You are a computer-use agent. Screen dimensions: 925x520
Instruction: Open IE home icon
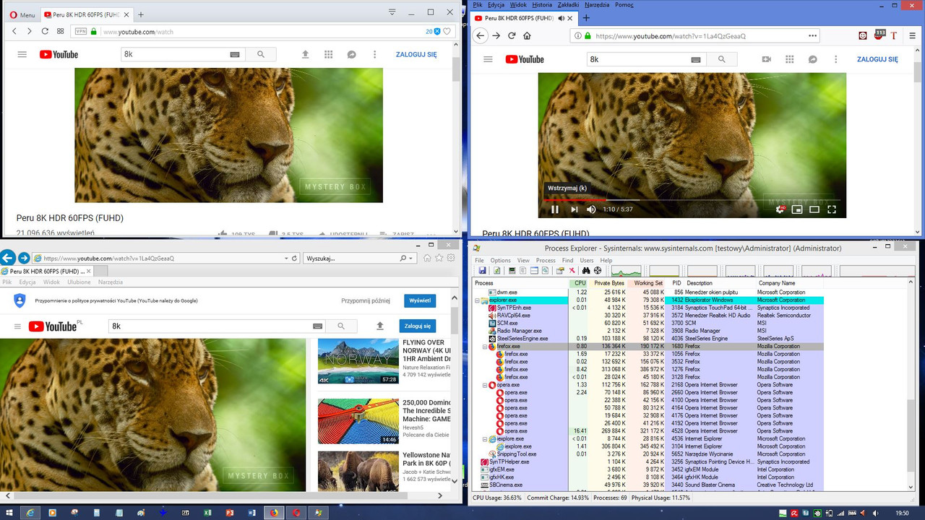(x=428, y=258)
